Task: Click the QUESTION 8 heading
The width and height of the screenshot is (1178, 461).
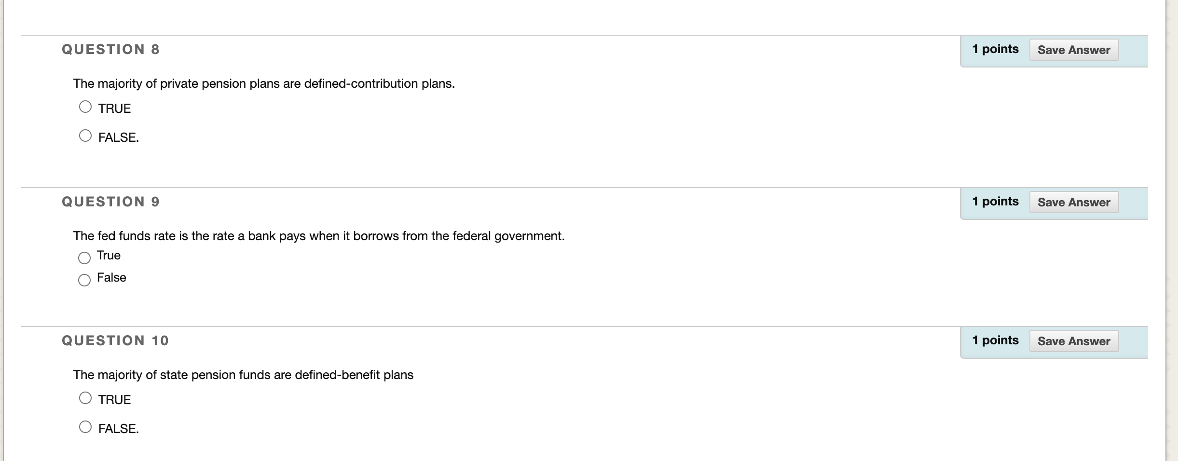Action: (110, 49)
